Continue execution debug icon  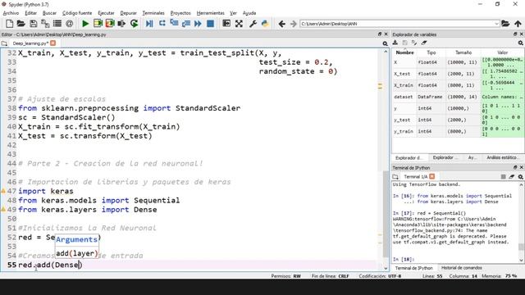[x=198, y=24]
